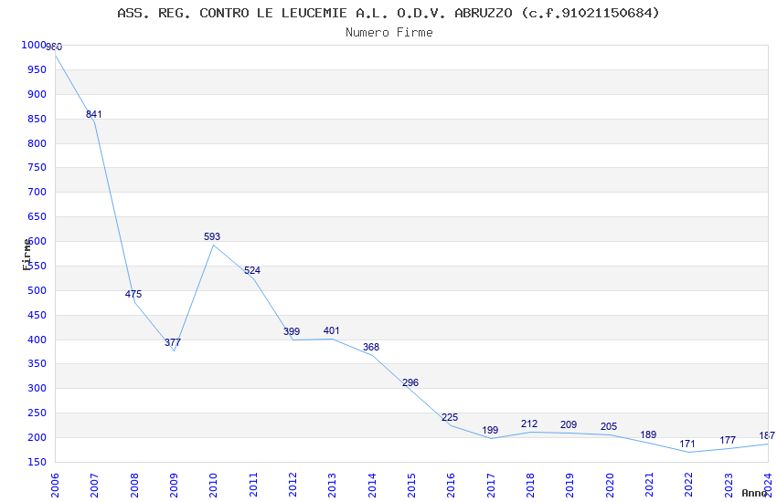Screen dimensions: 777x502
Task: Select data label 377 for 2009
Action: point(173,342)
